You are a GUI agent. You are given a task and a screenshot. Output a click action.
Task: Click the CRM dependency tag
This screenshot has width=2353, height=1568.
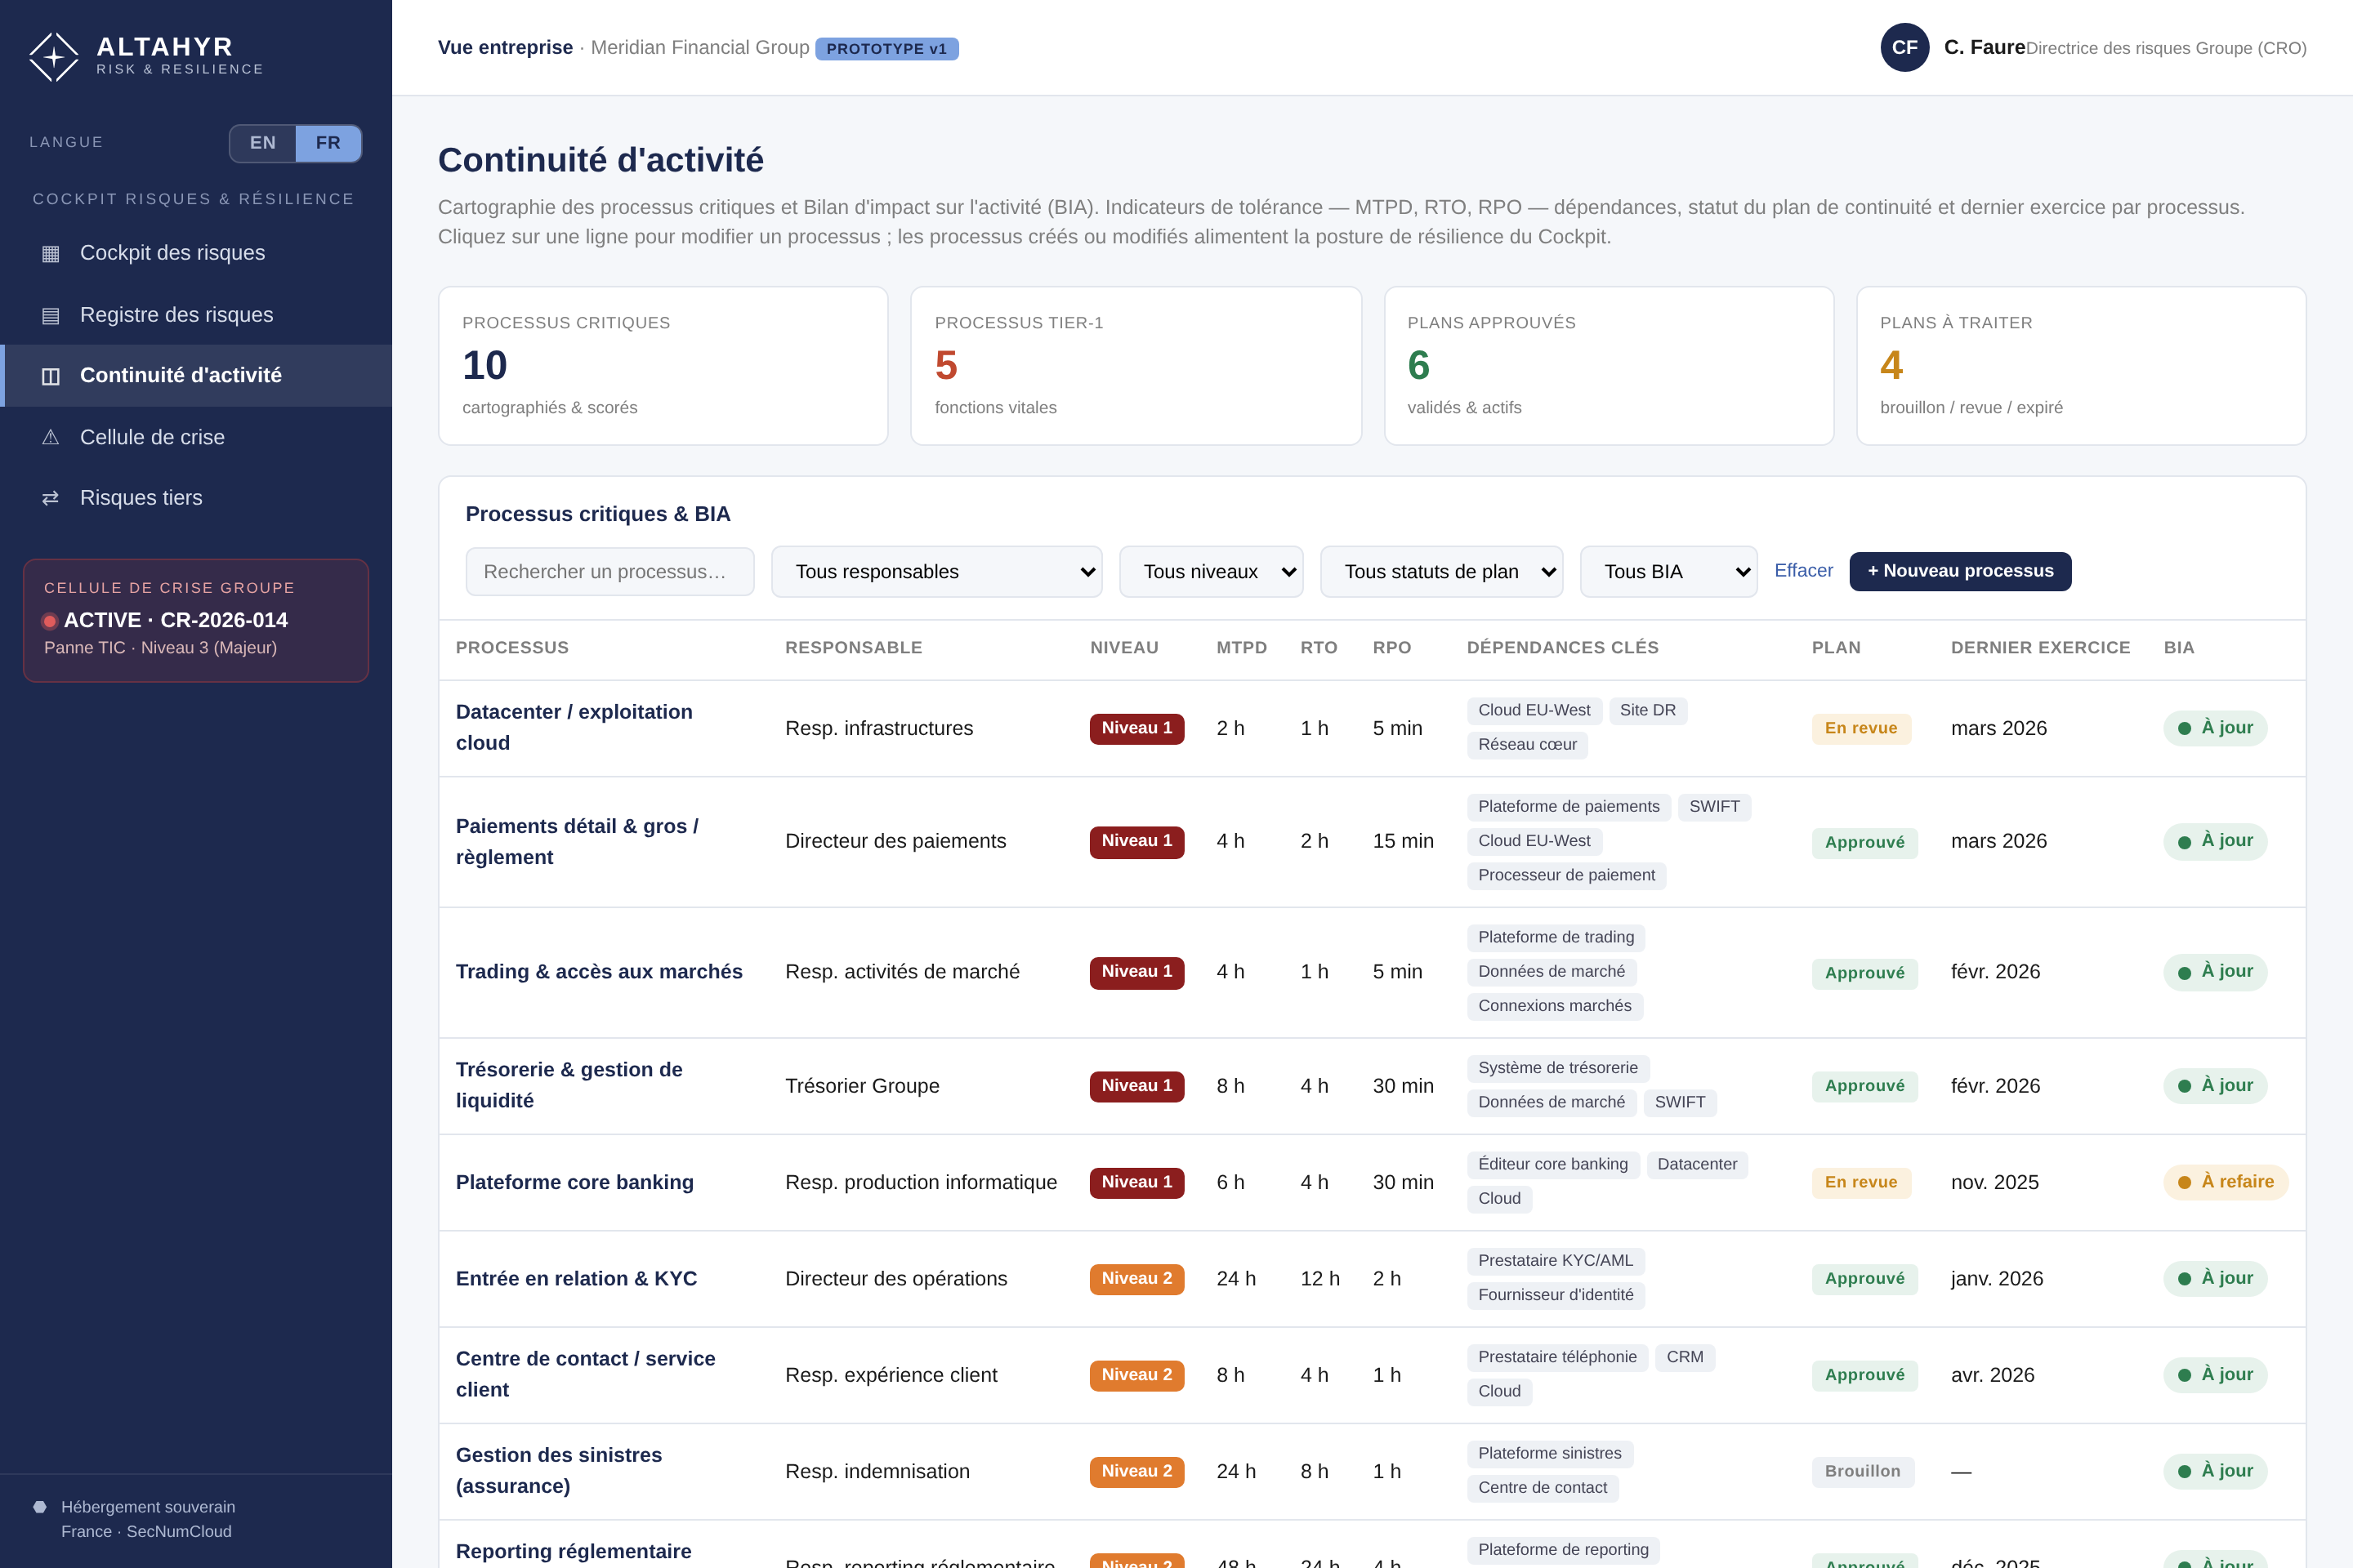coord(1685,1358)
